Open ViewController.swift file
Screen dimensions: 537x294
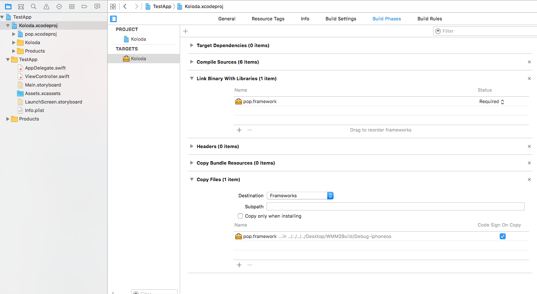click(47, 76)
